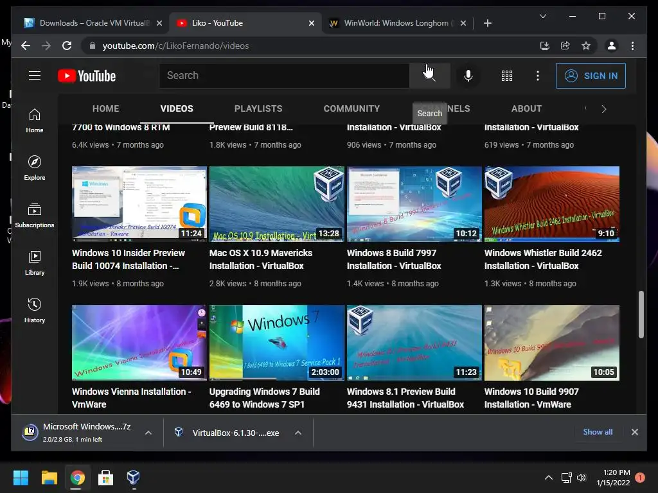Click Show all downloads
This screenshot has width=658, height=493.
598,432
